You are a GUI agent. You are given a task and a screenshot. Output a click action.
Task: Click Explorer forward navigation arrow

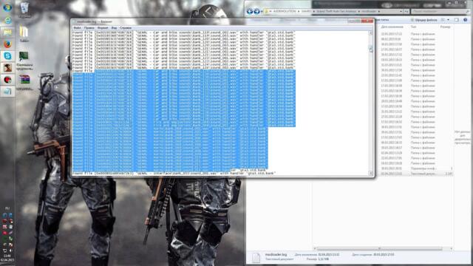(x=256, y=12)
